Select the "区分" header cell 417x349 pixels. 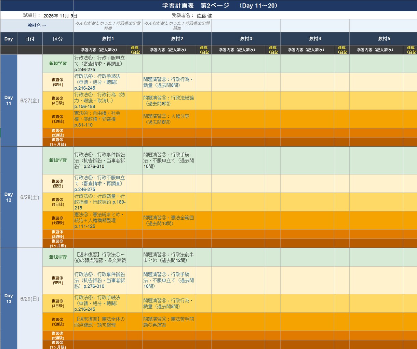click(58, 39)
